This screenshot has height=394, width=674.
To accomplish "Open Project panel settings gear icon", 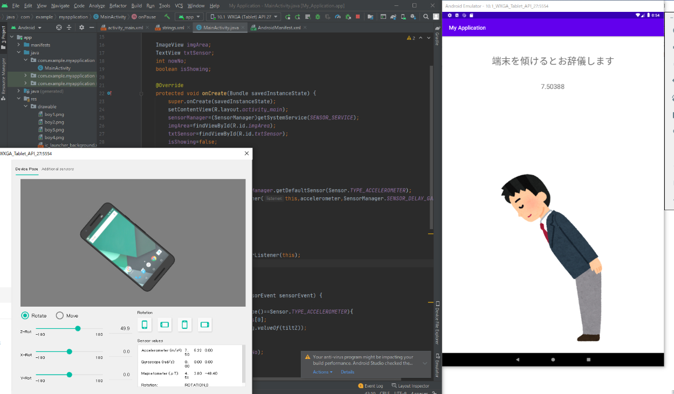I will (81, 27).
